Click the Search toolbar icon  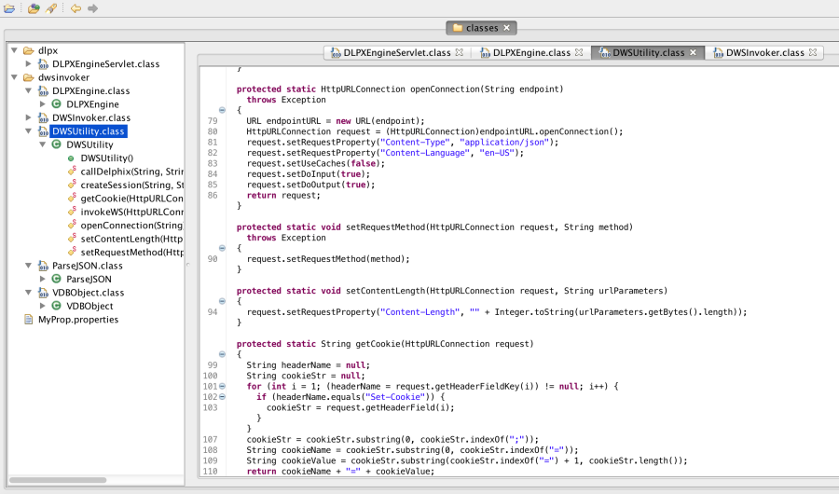tap(52, 8)
